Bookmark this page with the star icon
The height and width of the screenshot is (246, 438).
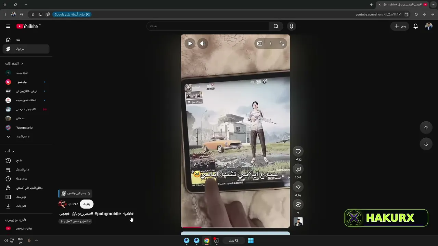[x=33, y=14]
